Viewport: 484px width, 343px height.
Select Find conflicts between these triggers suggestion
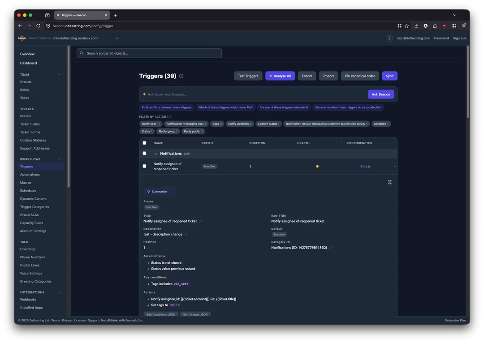[x=166, y=107]
